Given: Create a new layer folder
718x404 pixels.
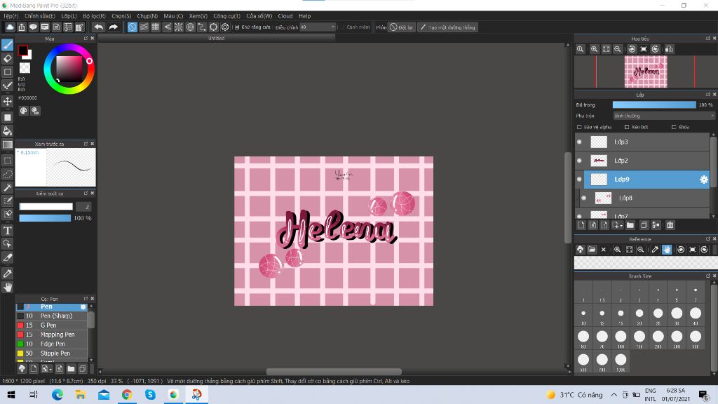Looking at the screenshot, I should (x=630, y=225).
